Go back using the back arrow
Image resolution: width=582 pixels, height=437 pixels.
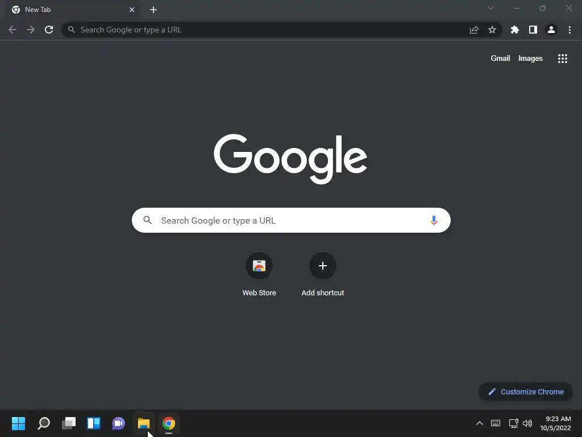13,30
